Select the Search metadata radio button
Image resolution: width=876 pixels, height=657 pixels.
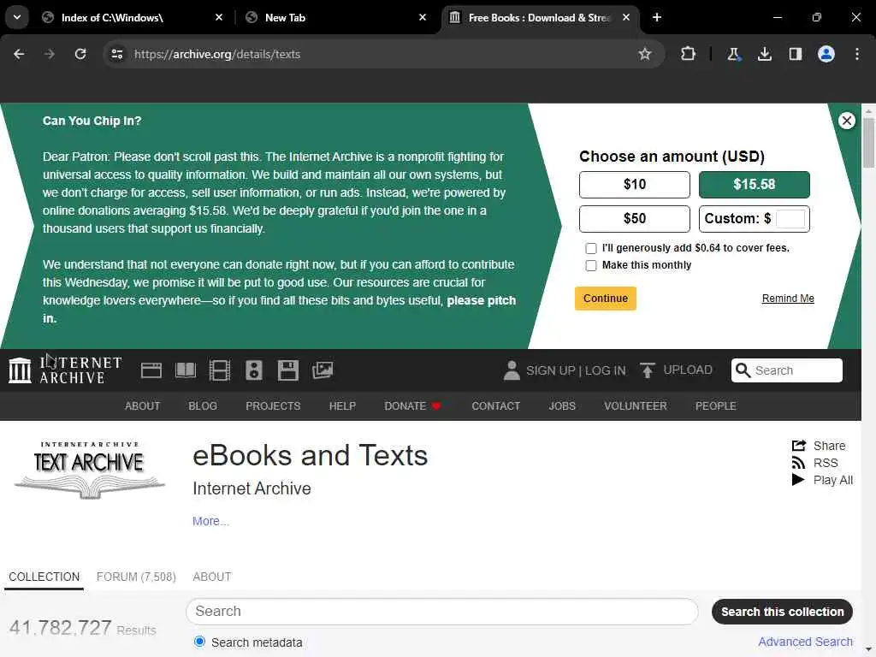[x=199, y=642]
